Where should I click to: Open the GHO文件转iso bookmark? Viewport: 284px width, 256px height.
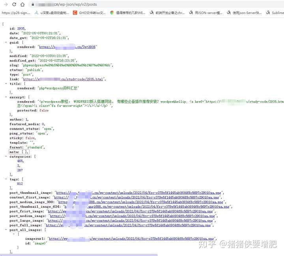click(x=89, y=13)
